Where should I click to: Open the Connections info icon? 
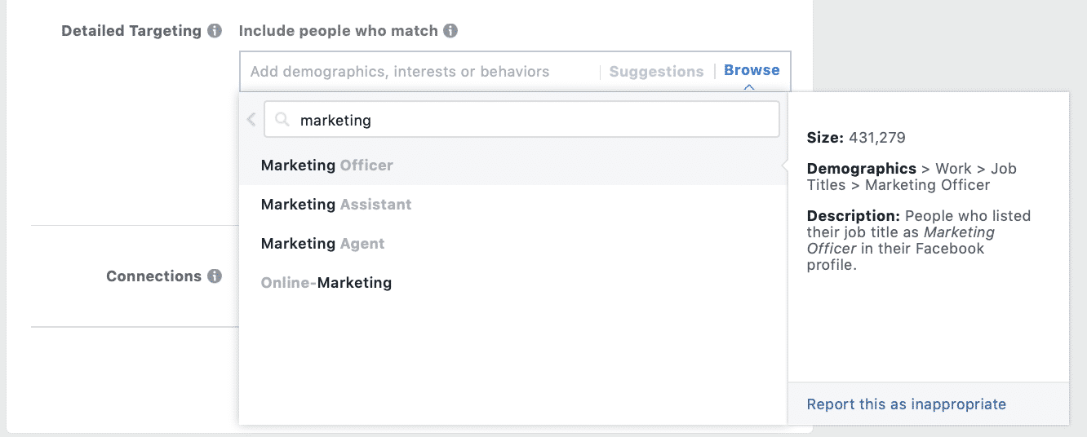click(x=215, y=276)
